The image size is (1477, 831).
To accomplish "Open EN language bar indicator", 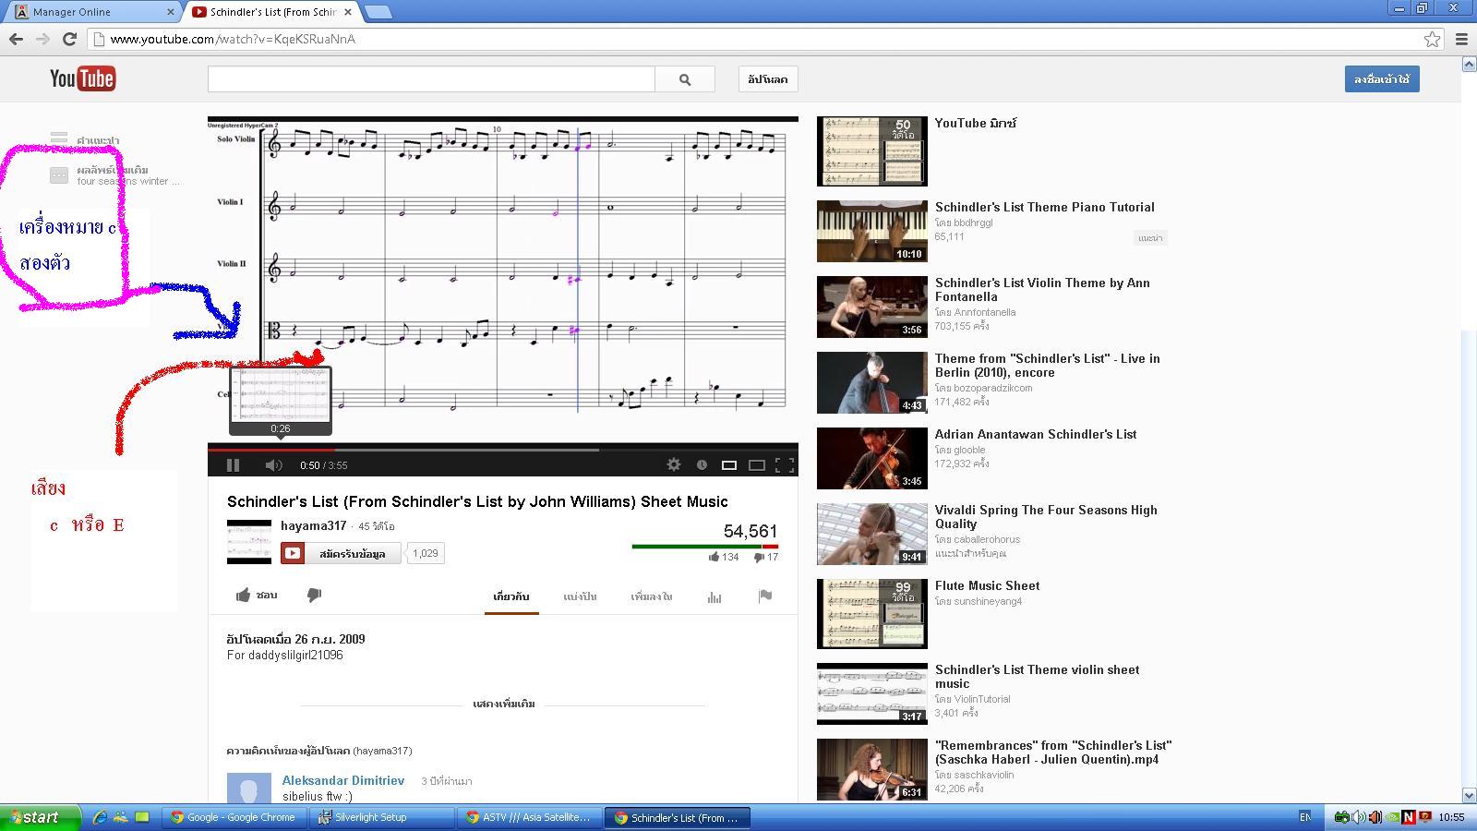I will click(x=1304, y=817).
